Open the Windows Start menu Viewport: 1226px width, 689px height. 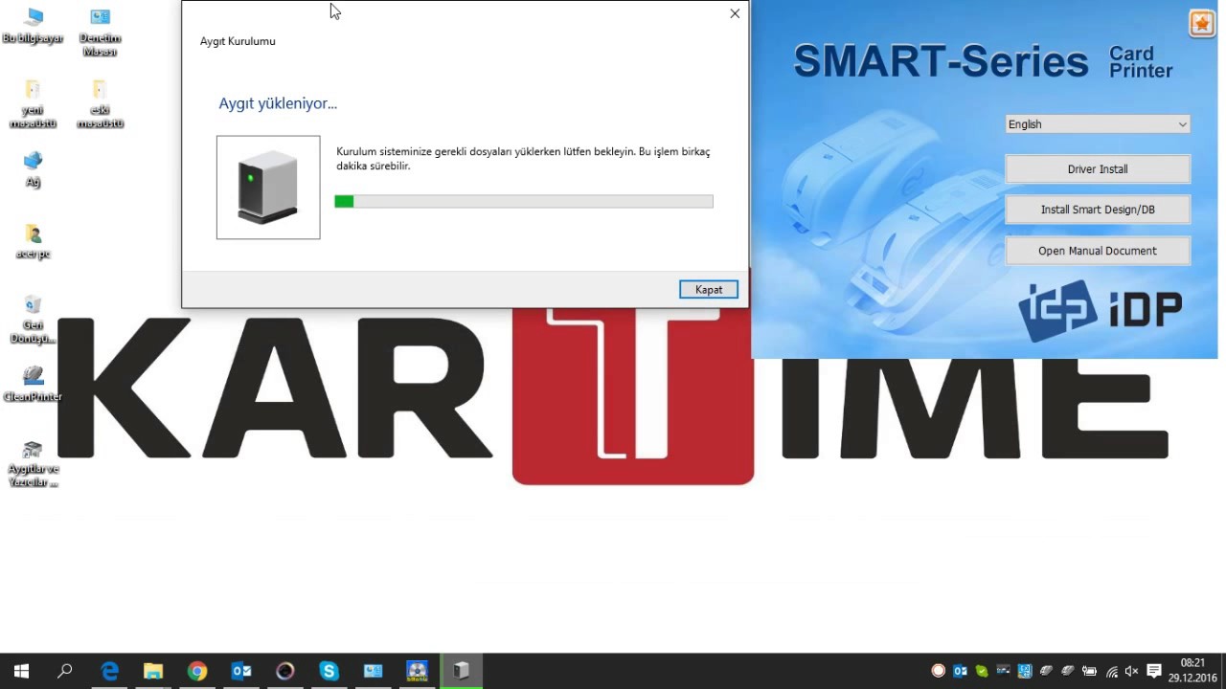[x=21, y=671]
